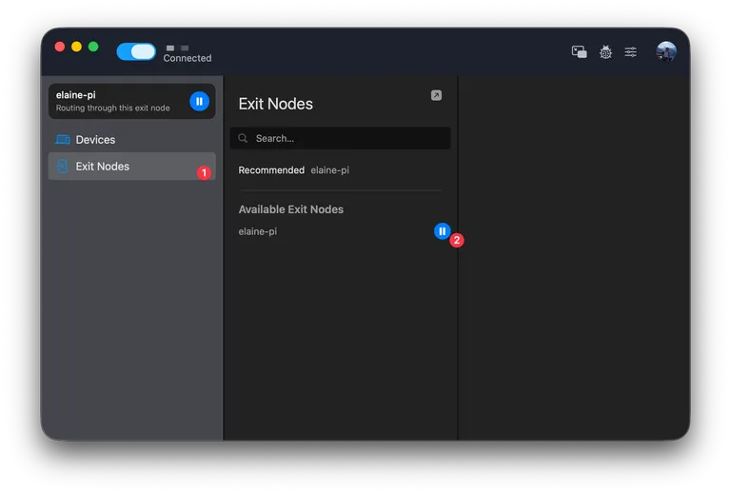Select Exit Nodes in sidebar
The width and height of the screenshot is (731, 494).
pyautogui.click(x=132, y=167)
